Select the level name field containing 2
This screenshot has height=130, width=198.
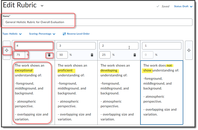click(x=119, y=46)
